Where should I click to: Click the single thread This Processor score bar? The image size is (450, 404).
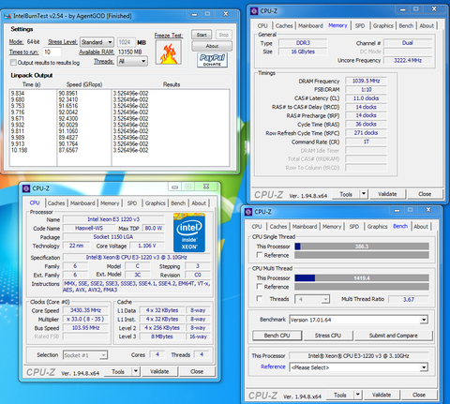click(362, 247)
